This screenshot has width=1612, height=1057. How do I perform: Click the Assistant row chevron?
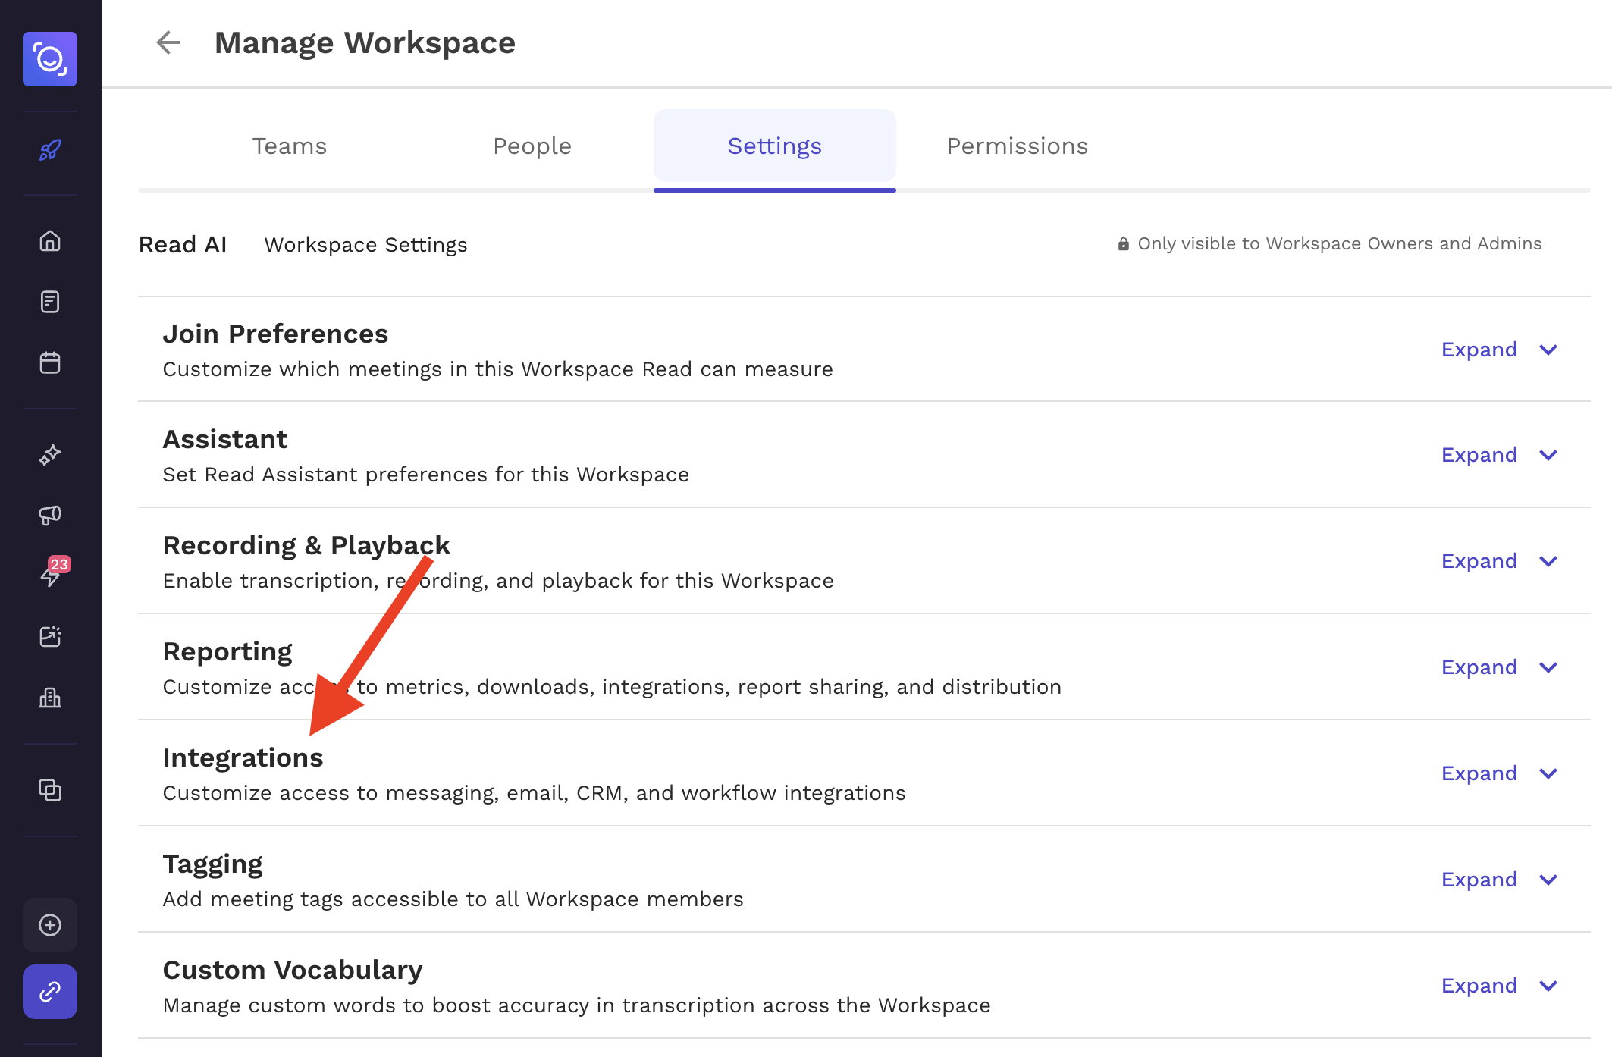(x=1548, y=455)
